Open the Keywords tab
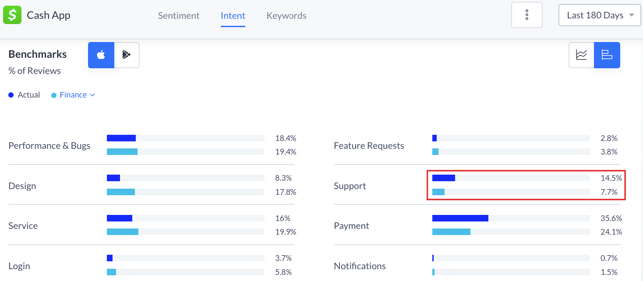Screen dimensions: 643x281 click(286, 16)
